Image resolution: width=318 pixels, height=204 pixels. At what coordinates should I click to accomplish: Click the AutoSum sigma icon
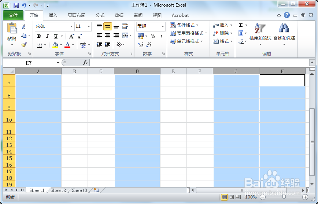pos(241,25)
